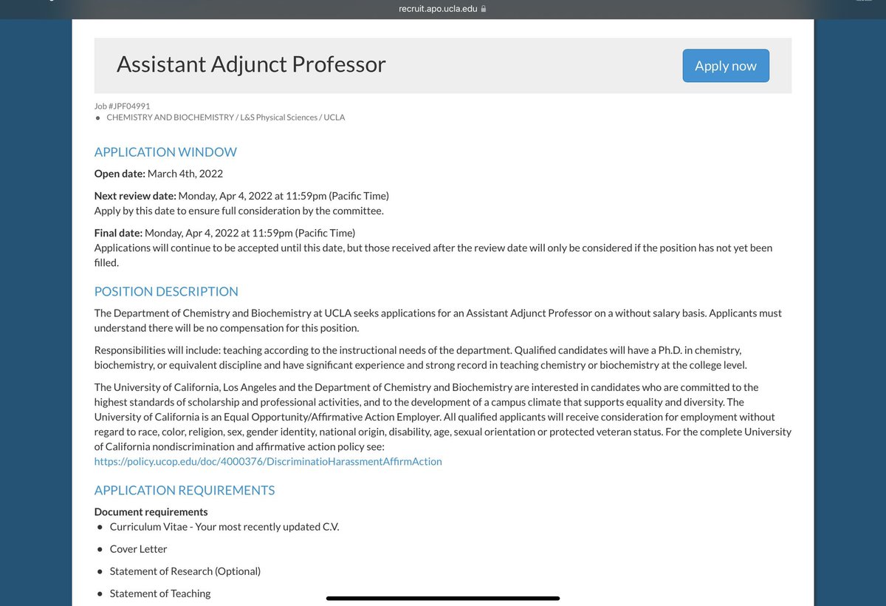This screenshot has height=606, width=886.
Task: Click the APPLICATION WINDOW heading
Action: pos(165,152)
